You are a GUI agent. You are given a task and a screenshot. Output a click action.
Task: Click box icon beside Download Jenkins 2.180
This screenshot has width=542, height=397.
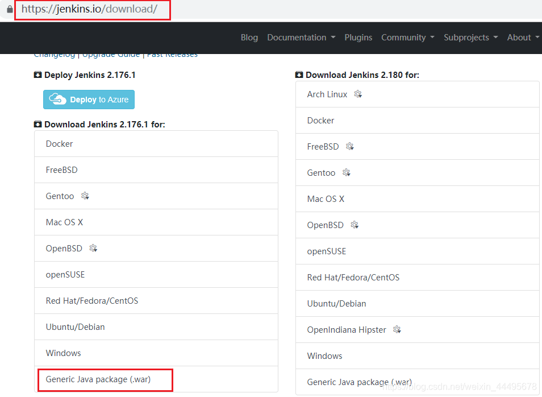pos(299,75)
